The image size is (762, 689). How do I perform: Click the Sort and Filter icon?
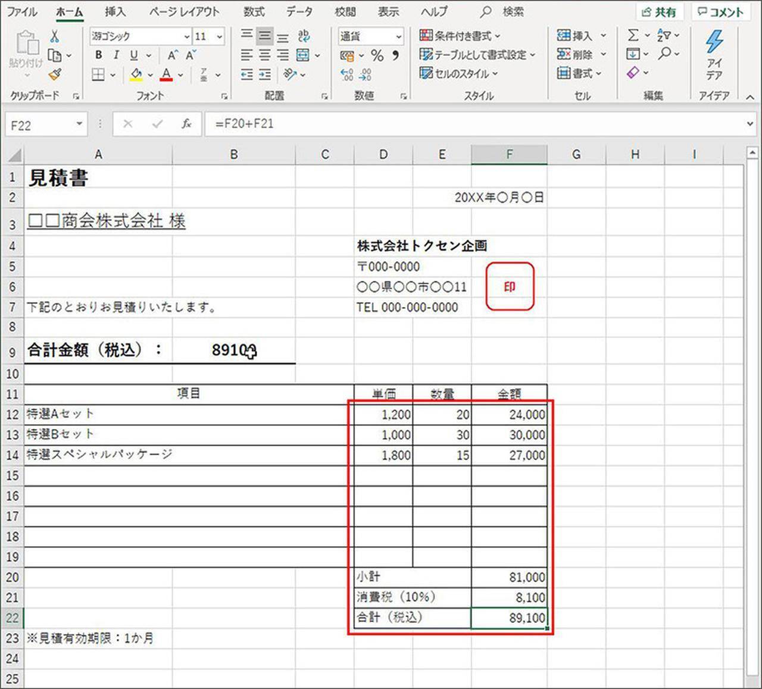point(664,36)
